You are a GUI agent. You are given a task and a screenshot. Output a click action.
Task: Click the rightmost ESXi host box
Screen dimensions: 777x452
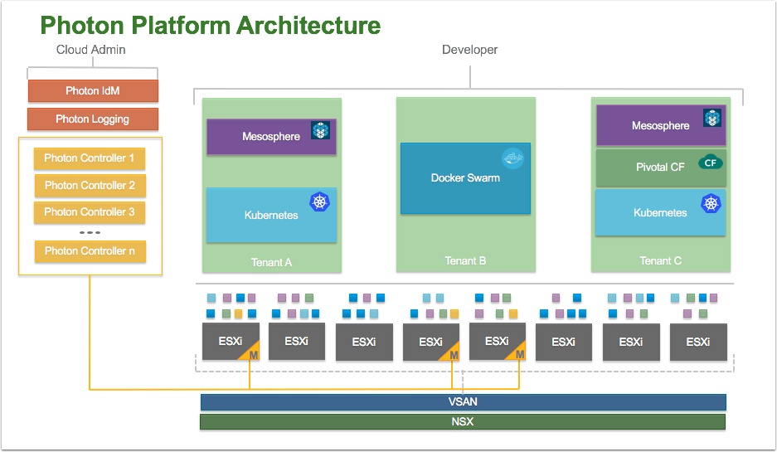click(x=698, y=342)
